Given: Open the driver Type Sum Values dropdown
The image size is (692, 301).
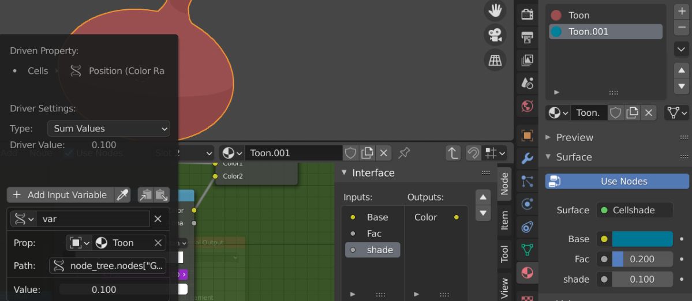Looking at the screenshot, I should pos(109,129).
